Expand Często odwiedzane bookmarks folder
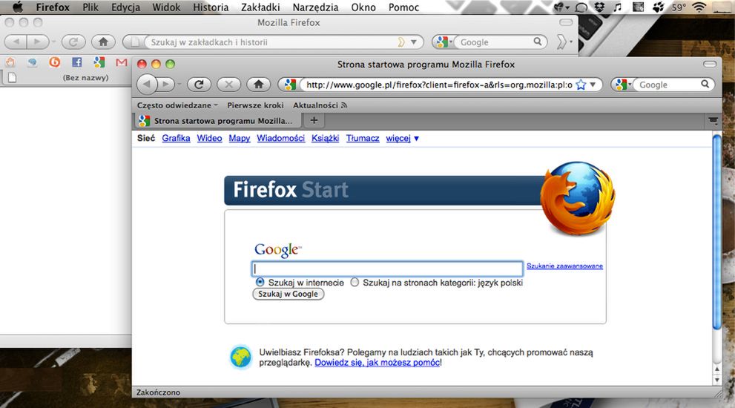 point(177,105)
